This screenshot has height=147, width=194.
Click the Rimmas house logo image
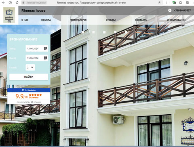pos(9,15)
